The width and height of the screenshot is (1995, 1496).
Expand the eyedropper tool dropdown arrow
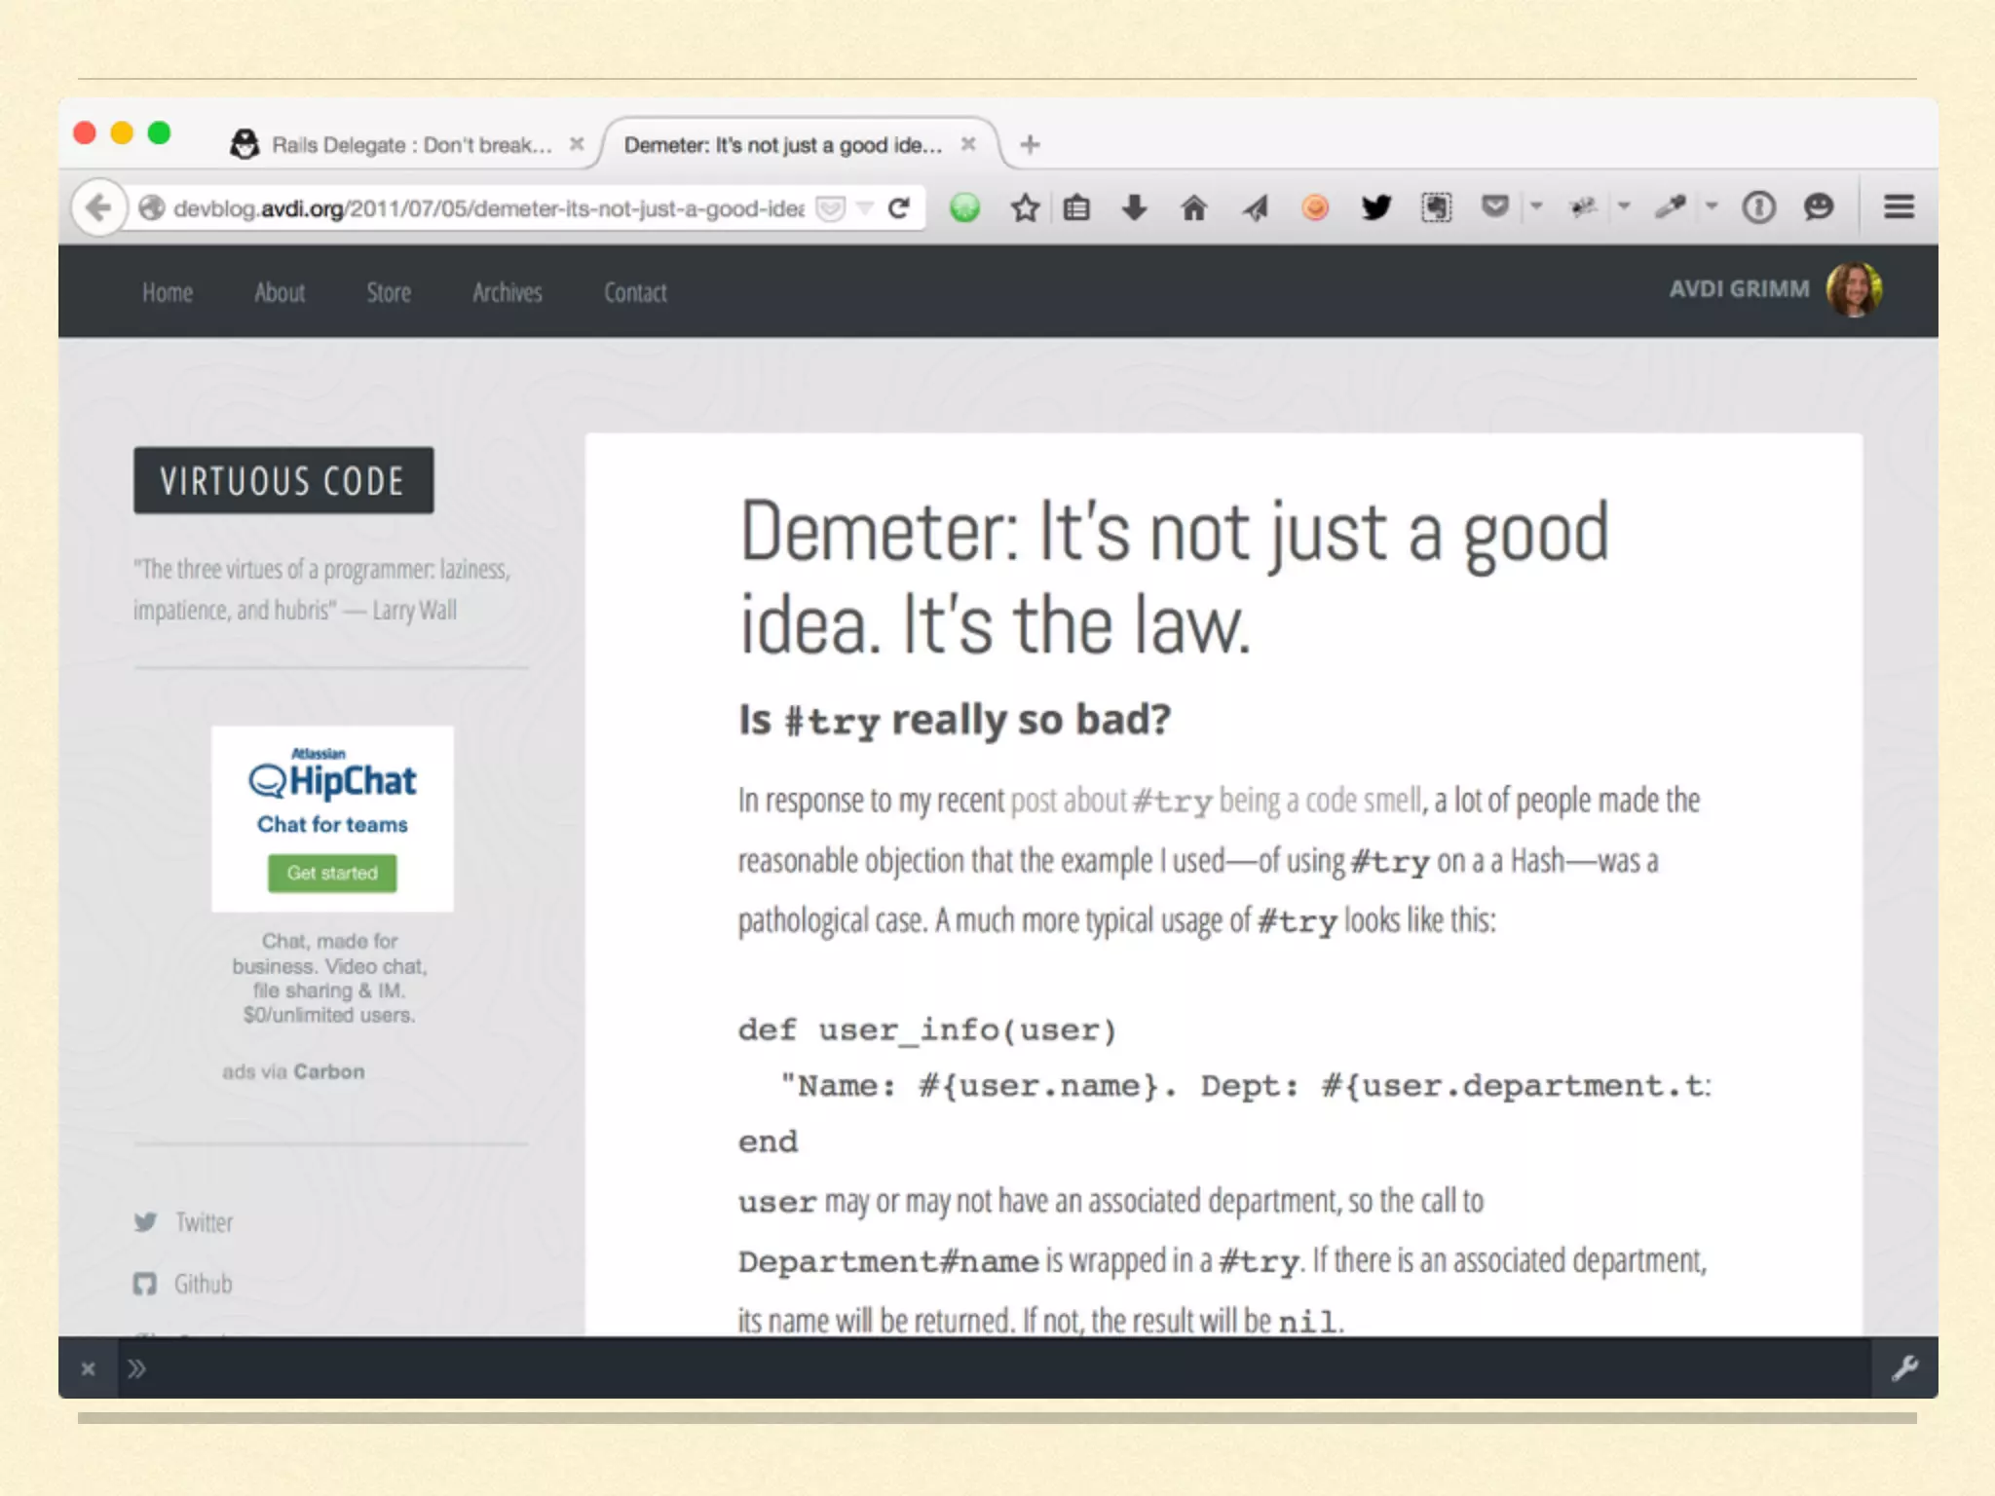click(1712, 206)
